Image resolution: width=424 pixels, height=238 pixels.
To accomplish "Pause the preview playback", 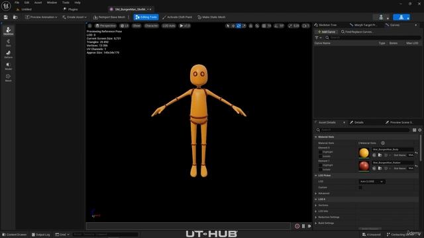I will pos(303,226).
